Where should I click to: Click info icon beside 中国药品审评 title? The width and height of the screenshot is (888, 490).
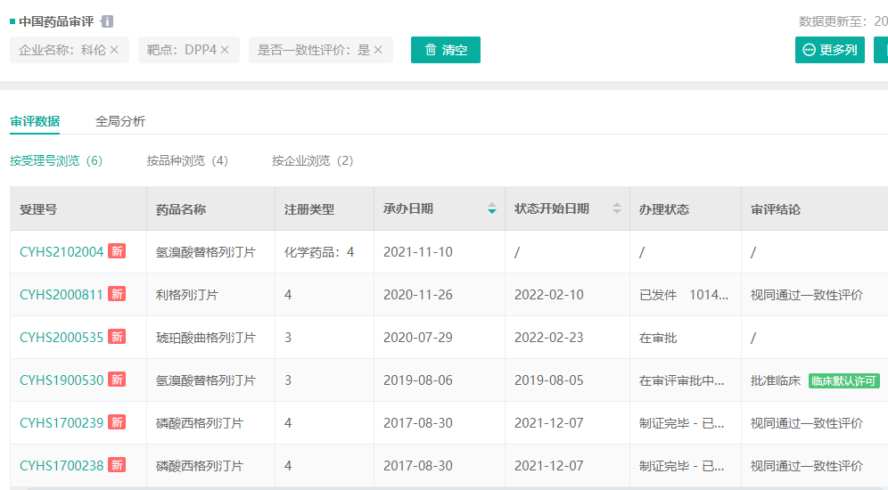[x=107, y=21]
